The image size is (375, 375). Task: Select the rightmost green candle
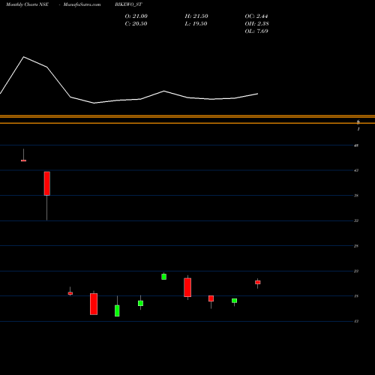[x=234, y=301]
